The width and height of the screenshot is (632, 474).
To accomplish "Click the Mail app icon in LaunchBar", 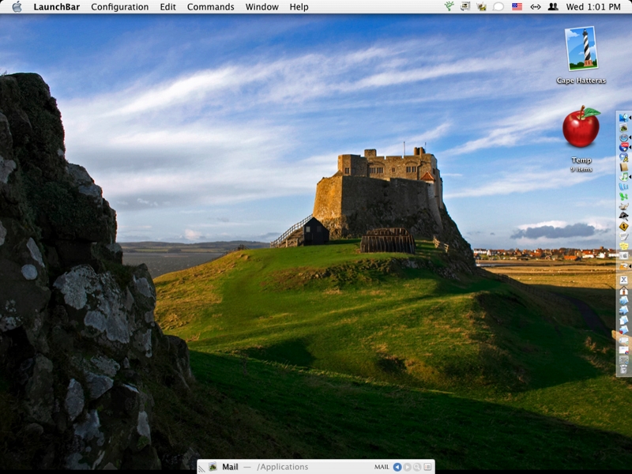I will pos(213,467).
